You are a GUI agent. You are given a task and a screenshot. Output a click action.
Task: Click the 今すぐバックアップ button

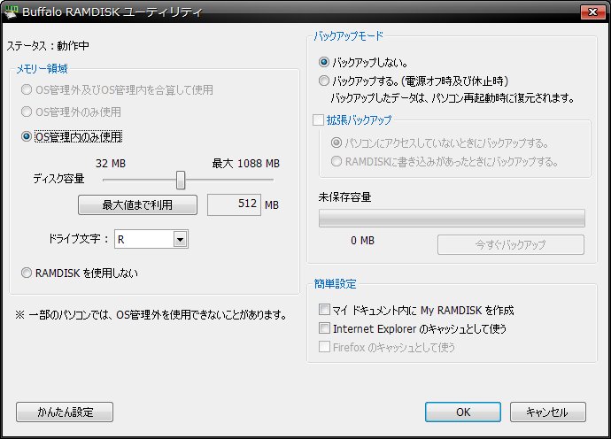click(x=510, y=244)
